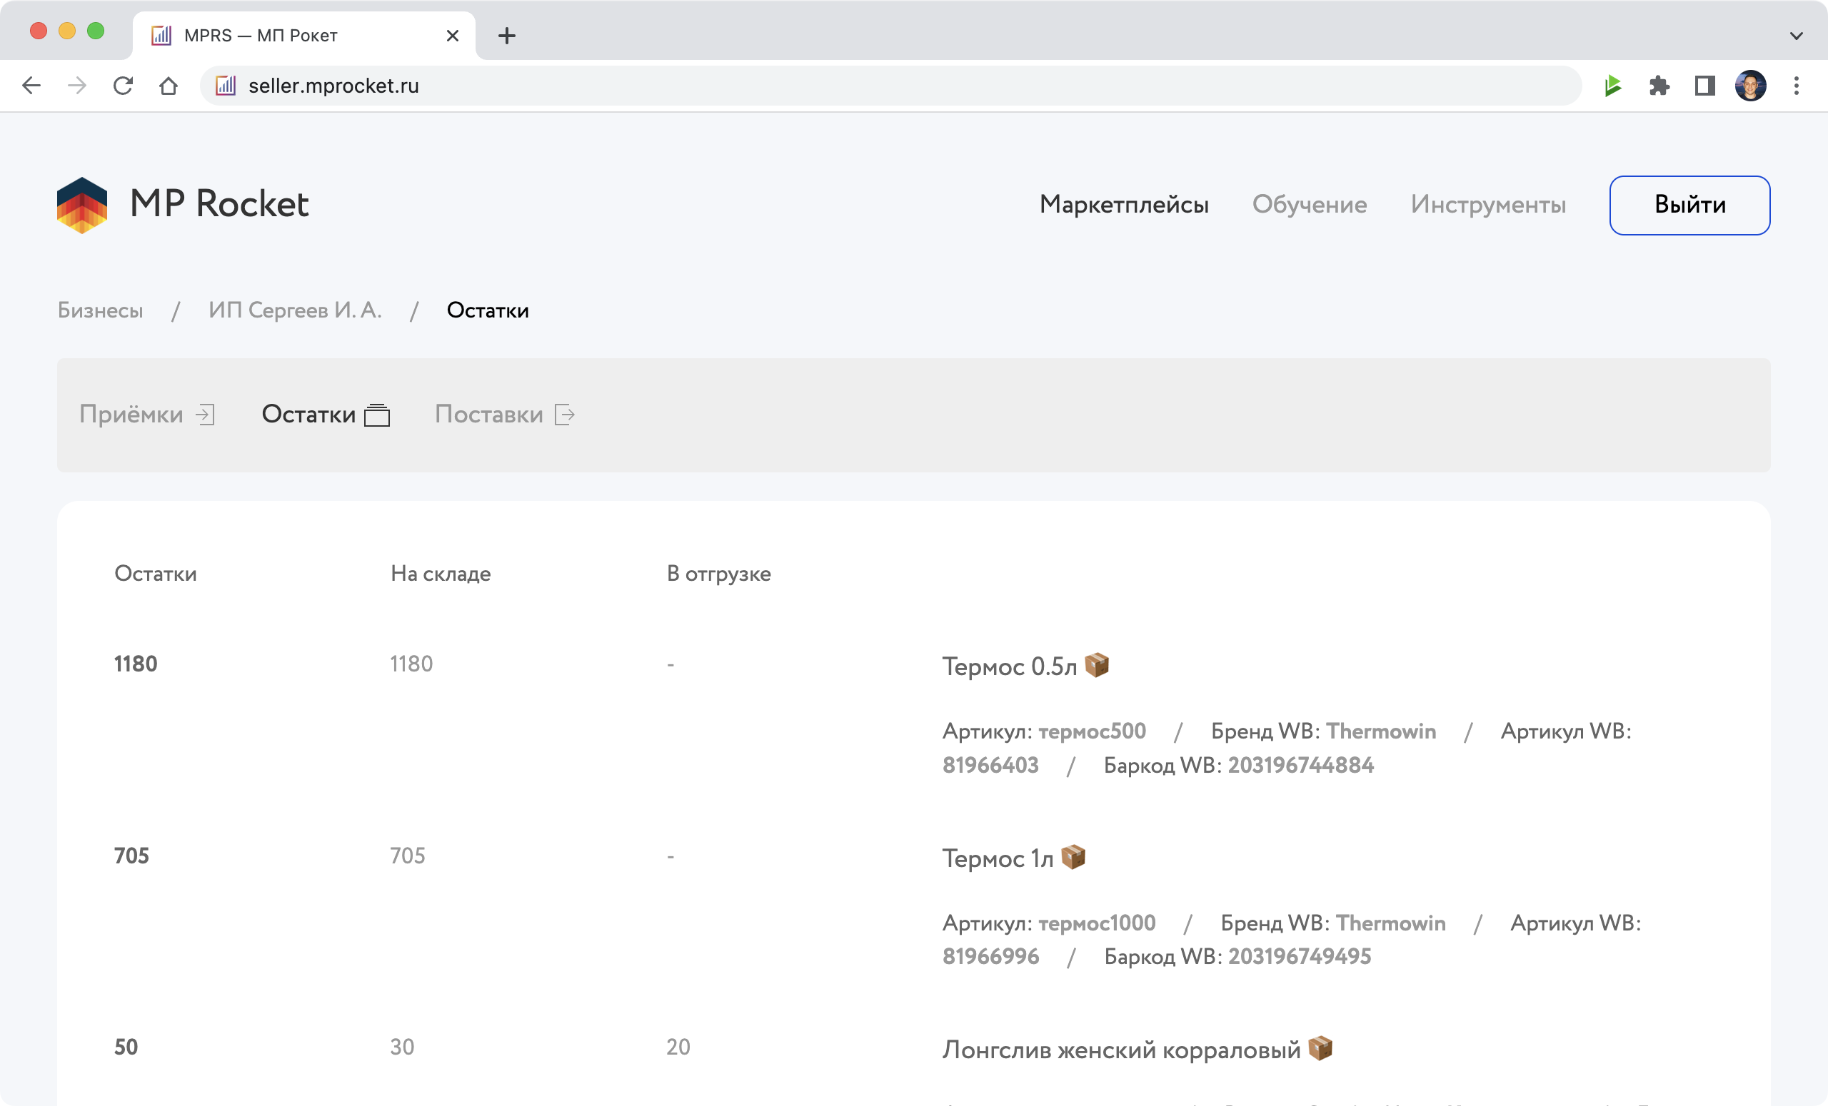This screenshot has width=1828, height=1106.
Task: Switch to the Поставки tab
Action: pyautogui.click(x=503, y=414)
